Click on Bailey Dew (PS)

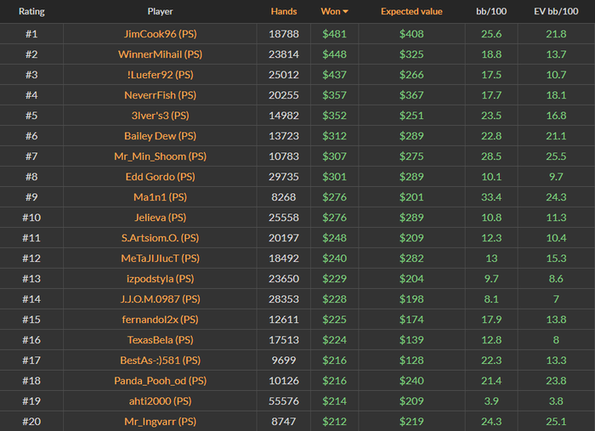[160, 135]
